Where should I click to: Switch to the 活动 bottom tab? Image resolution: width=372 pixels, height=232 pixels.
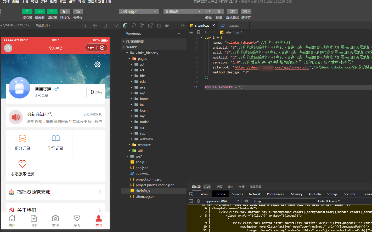click(55, 221)
